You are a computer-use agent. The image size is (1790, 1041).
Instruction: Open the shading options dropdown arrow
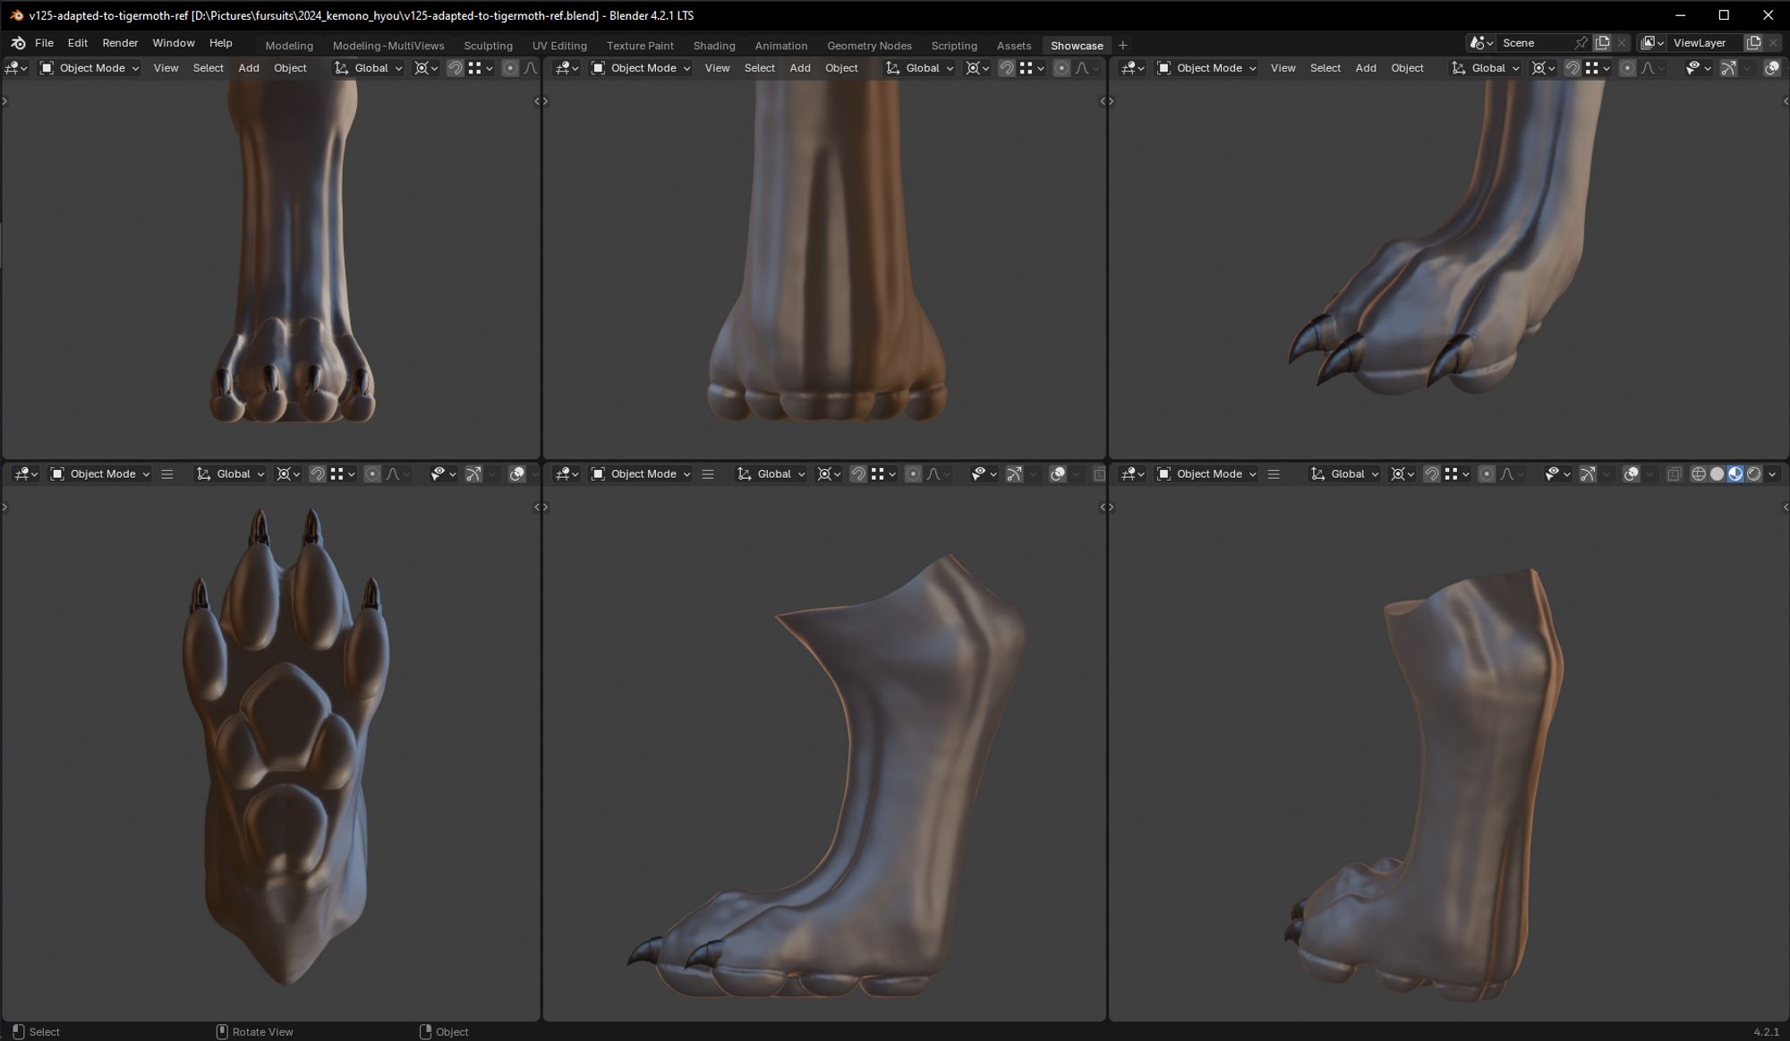point(1772,474)
